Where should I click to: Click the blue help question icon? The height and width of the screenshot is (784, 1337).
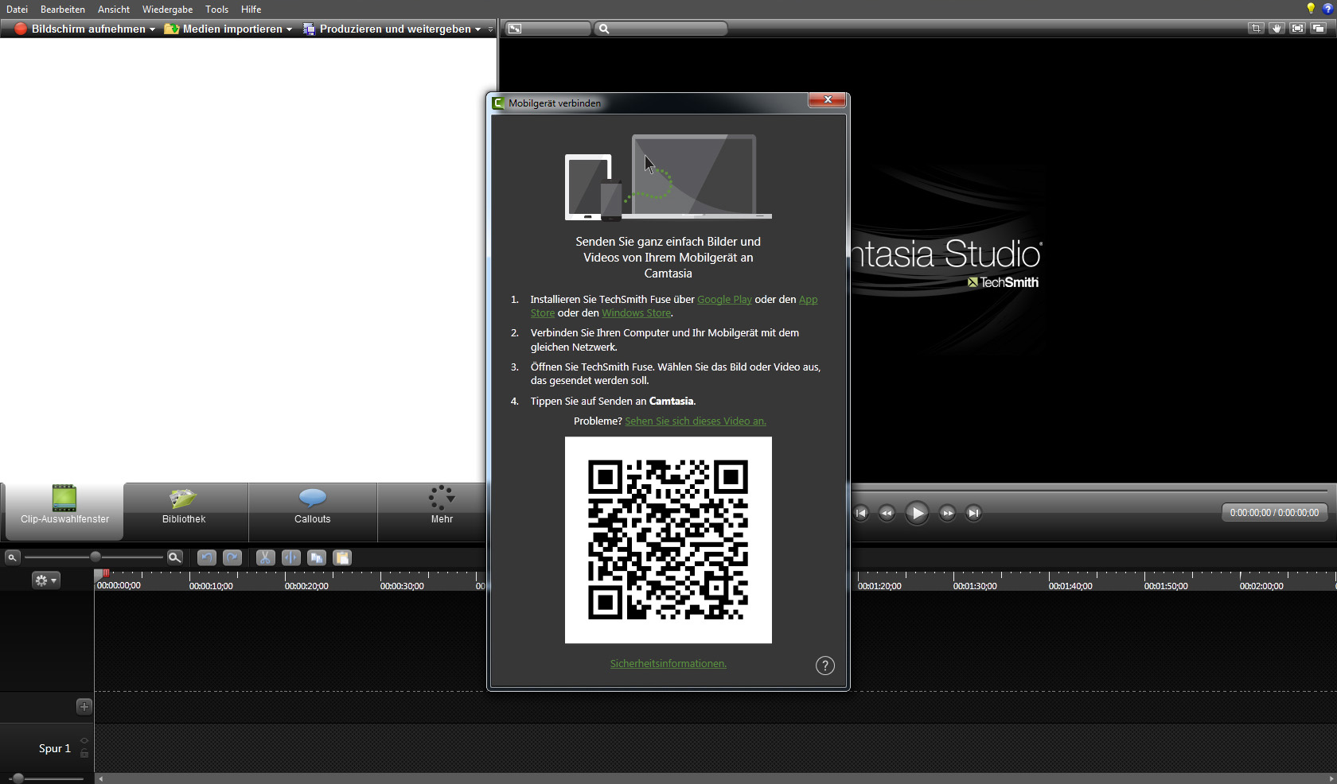coord(1328,9)
